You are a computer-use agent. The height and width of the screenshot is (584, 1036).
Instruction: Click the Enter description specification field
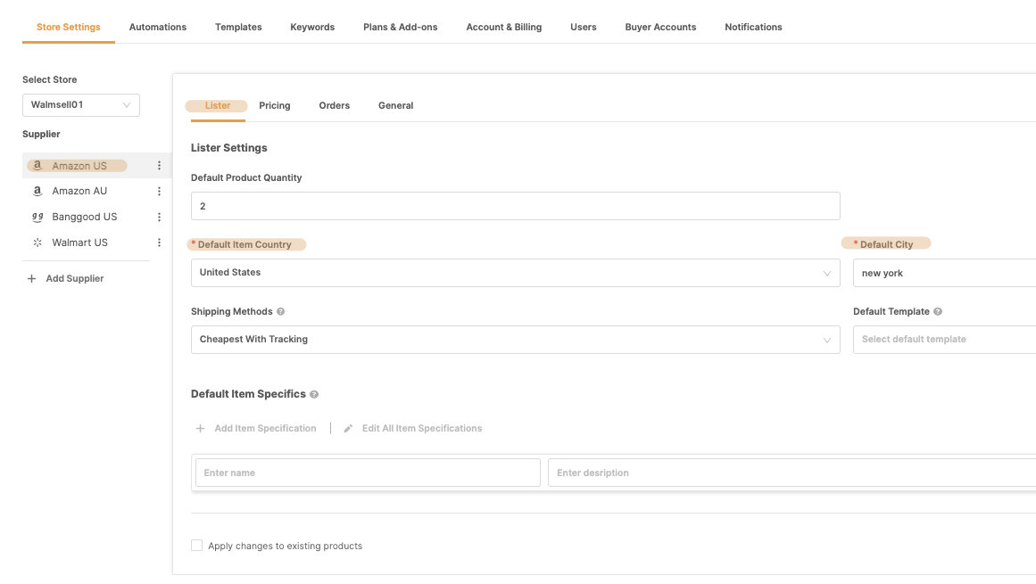(x=792, y=473)
